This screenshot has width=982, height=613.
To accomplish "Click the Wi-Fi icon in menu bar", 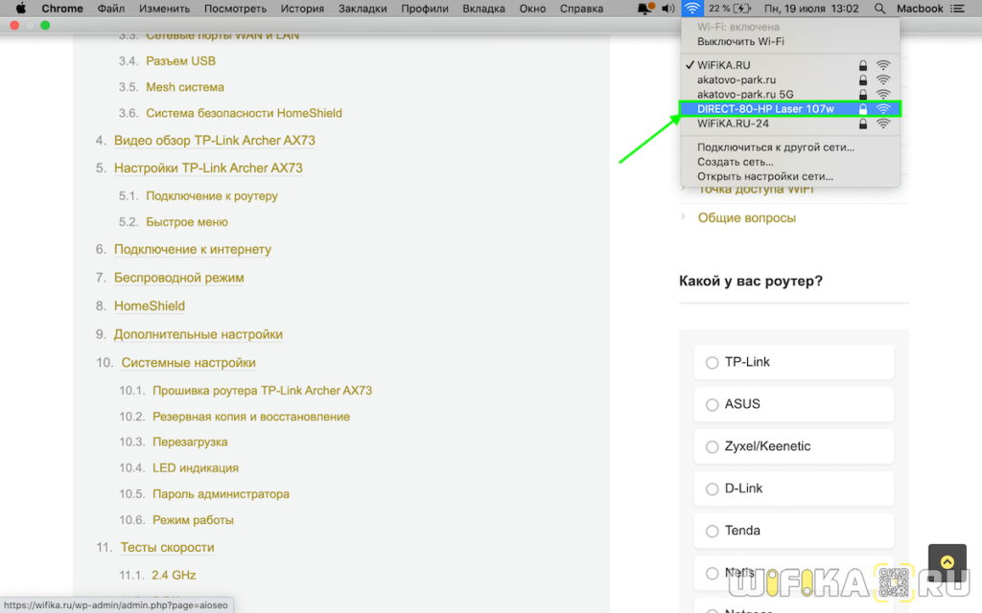I will pyautogui.click(x=692, y=9).
